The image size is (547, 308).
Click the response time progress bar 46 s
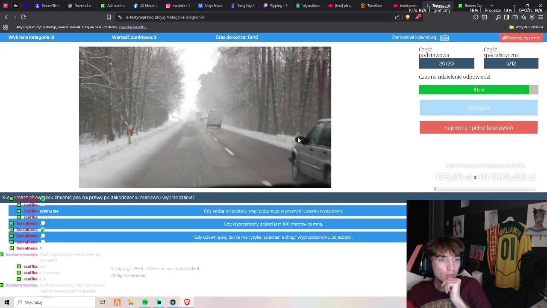coord(479,89)
